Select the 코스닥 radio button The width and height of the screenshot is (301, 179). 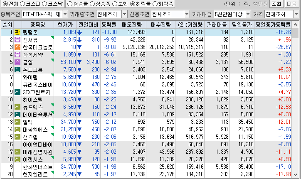tap(44, 4)
